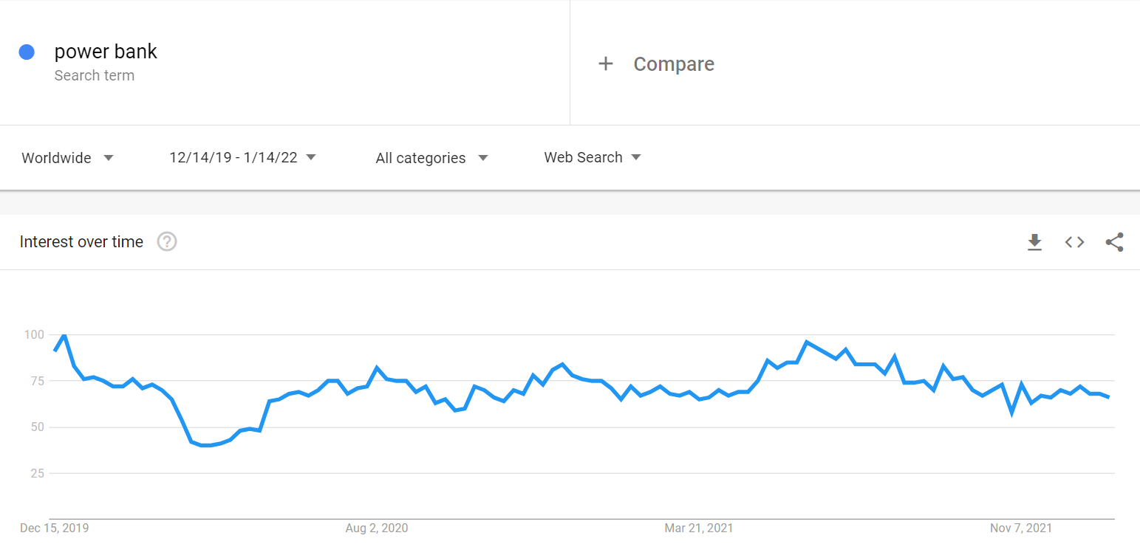Click the Mar 21, 2021 axis label
This screenshot has width=1140, height=558.
coord(699,528)
